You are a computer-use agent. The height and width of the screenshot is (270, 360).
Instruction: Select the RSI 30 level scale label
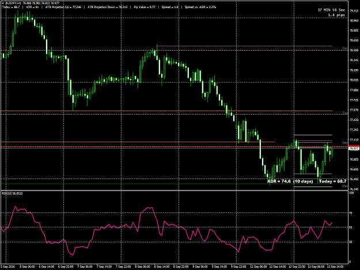[351, 242]
